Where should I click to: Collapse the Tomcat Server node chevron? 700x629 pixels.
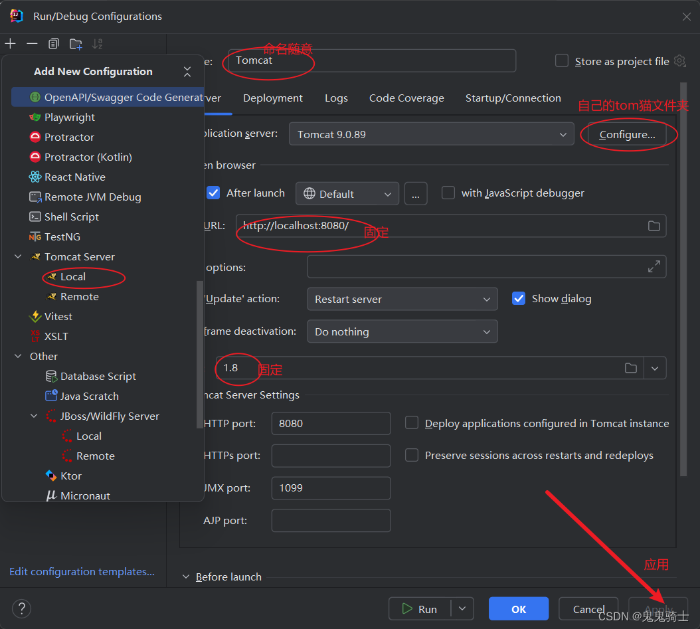19,256
